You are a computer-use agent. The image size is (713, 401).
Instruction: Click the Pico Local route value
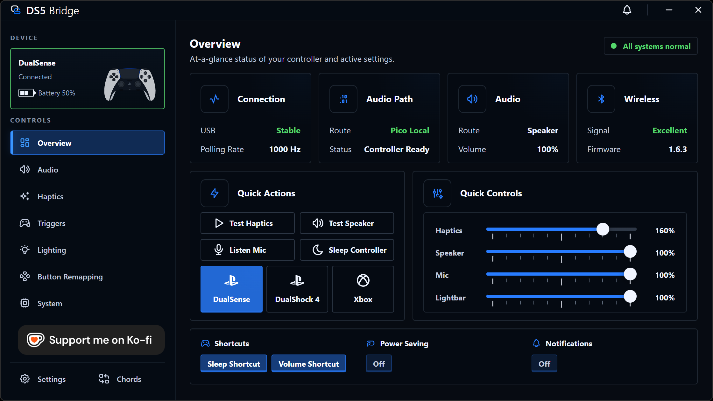click(410, 130)
